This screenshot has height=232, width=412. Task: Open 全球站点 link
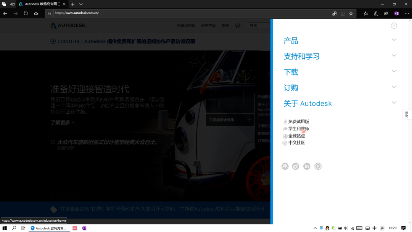pyautogui.click(x=296, y=136)
